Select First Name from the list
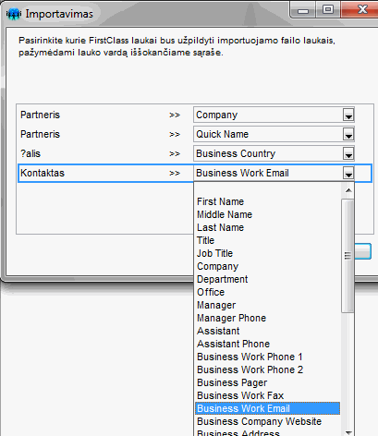Image resolution: width=378 pixels, height=436 pixels. point(221,201)
